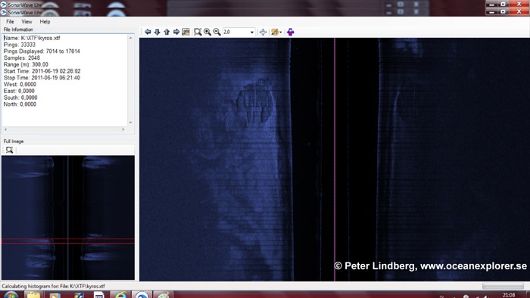The width and height of the screenshot is (530, 298).
Task: Open the File menu
Action: [x=10, y=22]
